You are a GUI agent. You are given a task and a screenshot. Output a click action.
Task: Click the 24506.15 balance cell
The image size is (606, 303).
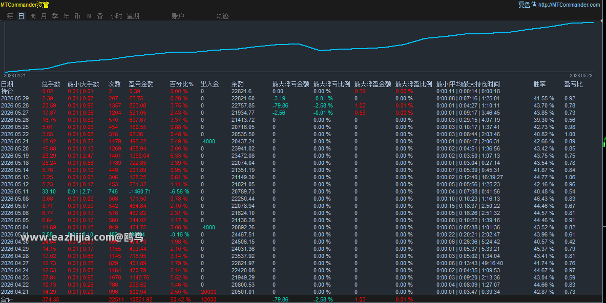[x=243, y=242]
